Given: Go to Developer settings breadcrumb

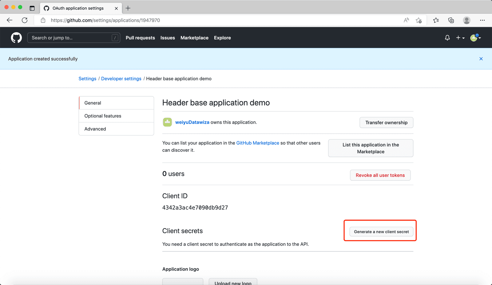Looking at the screenshot, I should (x=121, y=79).
